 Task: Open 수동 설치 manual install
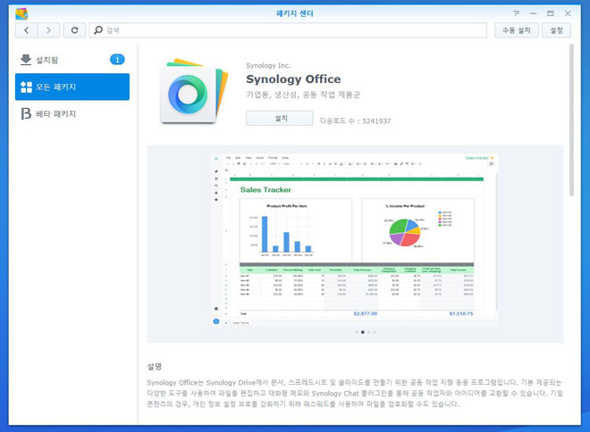pos(517,30)
